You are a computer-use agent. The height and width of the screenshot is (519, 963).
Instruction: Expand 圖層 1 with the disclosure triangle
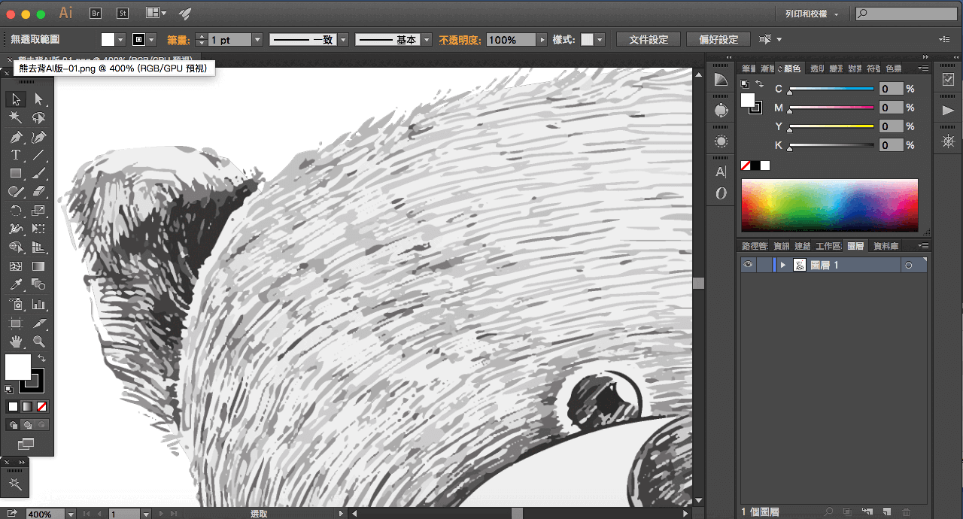783,266
